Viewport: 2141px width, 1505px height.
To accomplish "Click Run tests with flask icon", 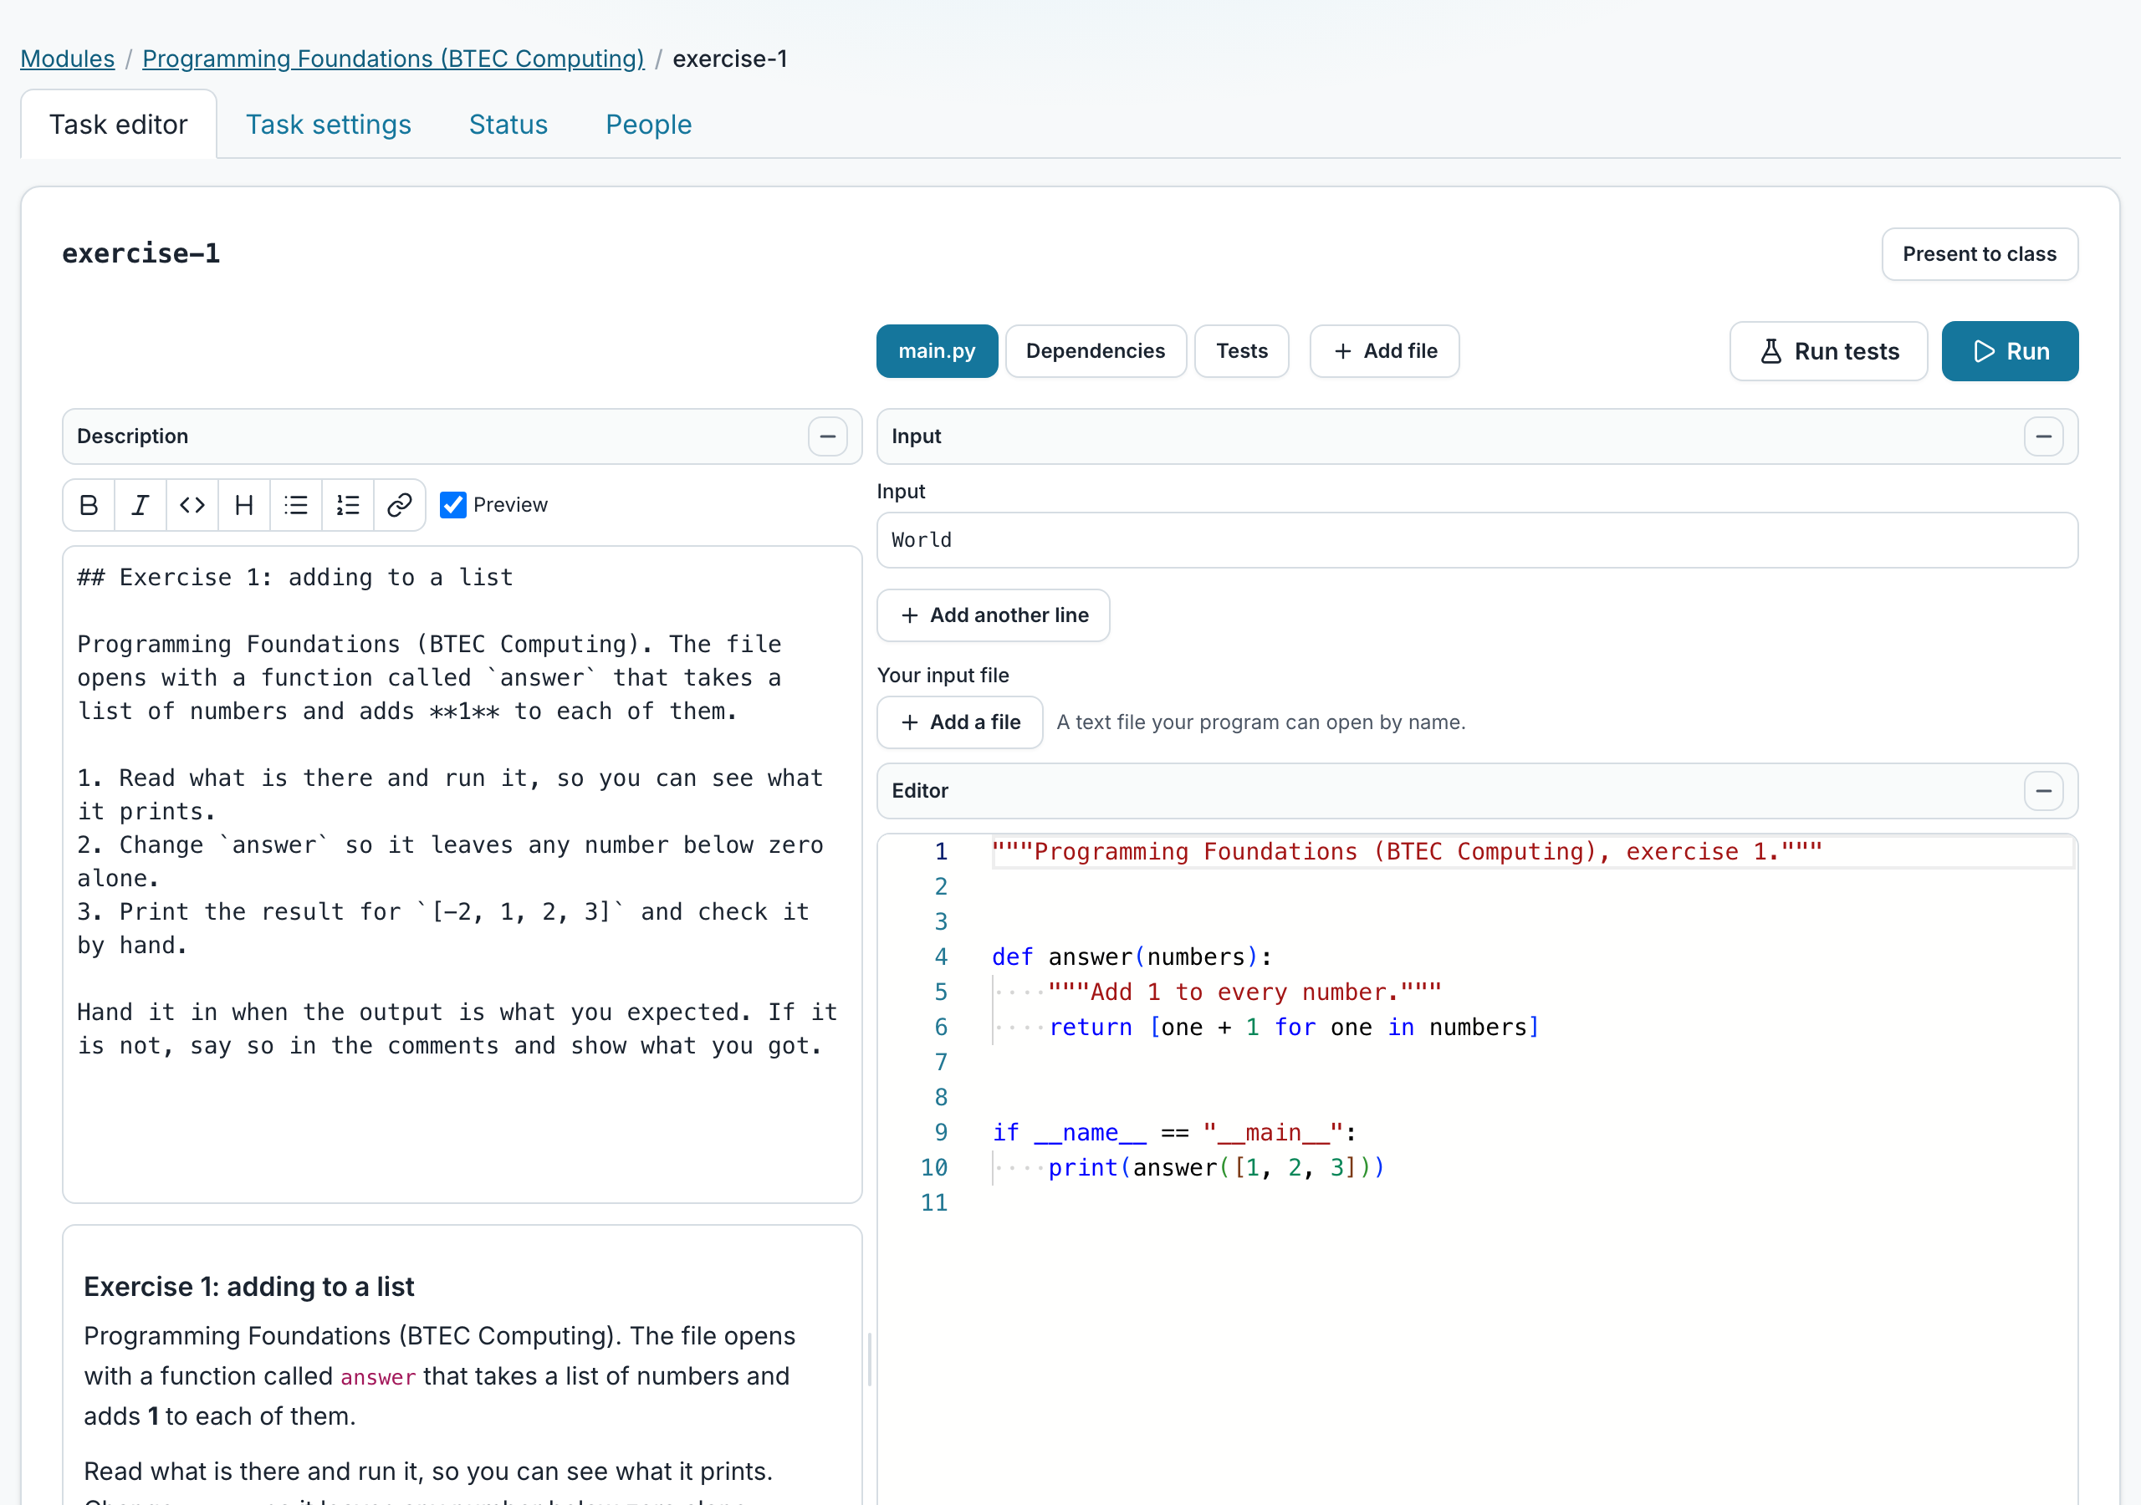I will point(1828,350).
